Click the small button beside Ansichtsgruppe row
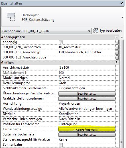Screen dimensions: 126x148 pos(117,57)
